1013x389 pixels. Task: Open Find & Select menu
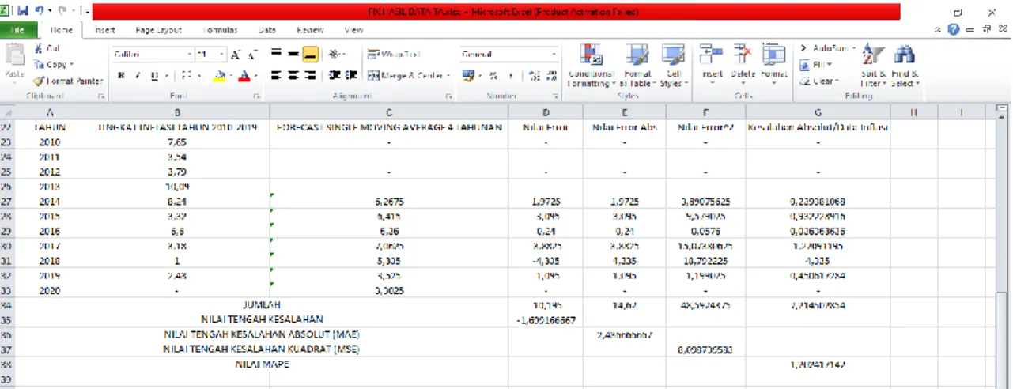tap(904, 65)
